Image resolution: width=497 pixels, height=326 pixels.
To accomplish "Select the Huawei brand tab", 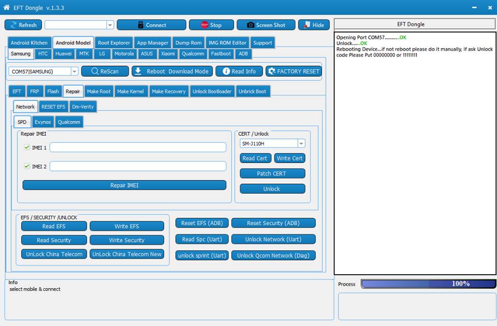I will 63,53.
